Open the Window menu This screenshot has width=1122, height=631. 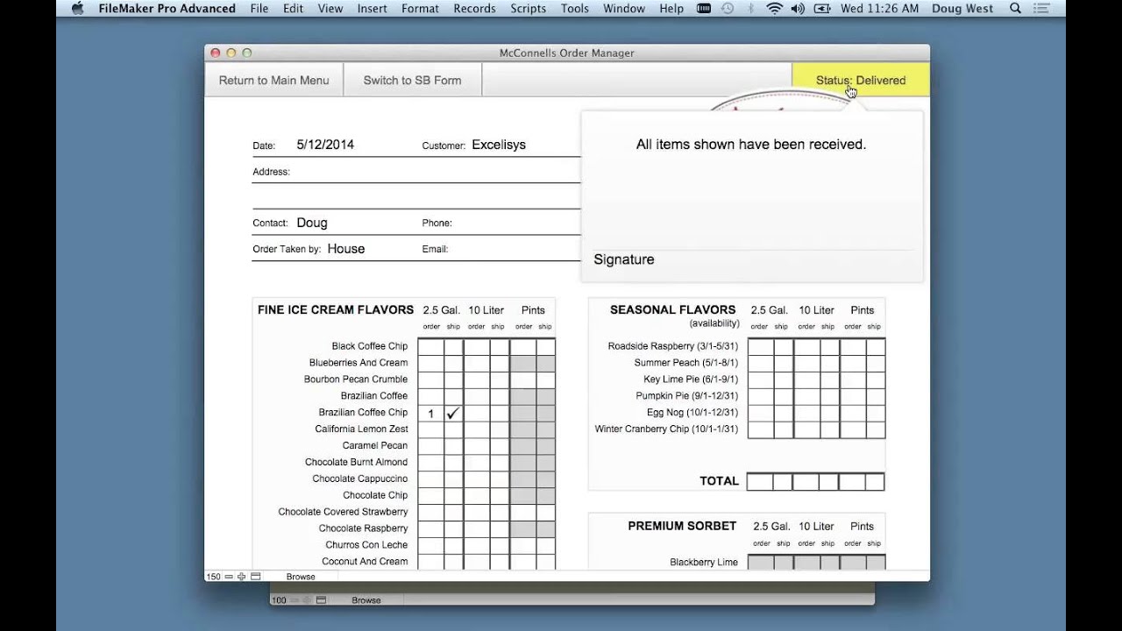point(622,9)
